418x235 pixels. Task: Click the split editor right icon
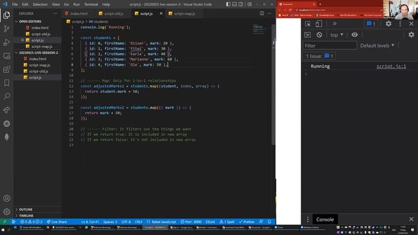[262, 13]
